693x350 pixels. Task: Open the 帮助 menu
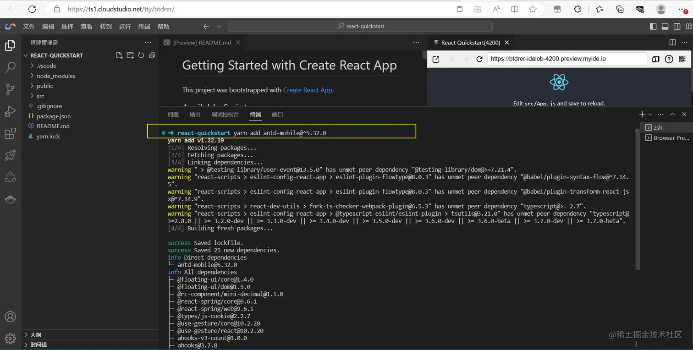[x=163, y=27]
